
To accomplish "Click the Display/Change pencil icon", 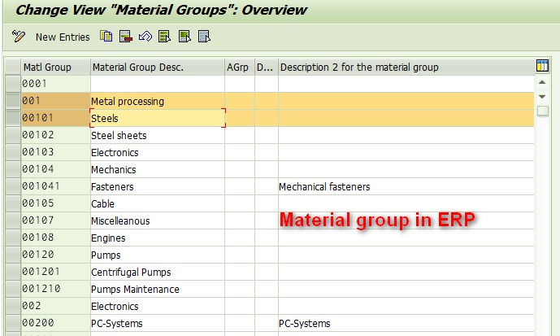I will tap(19, 37).
